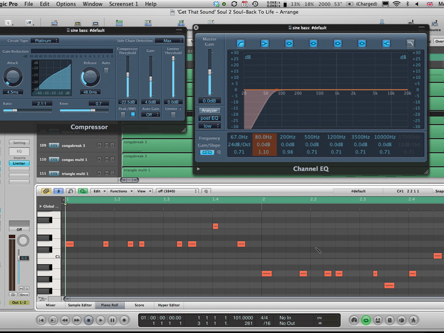Viewport: 444px width, 333px height.
Task: Click the Record transport button
Action: click(124, 320)
